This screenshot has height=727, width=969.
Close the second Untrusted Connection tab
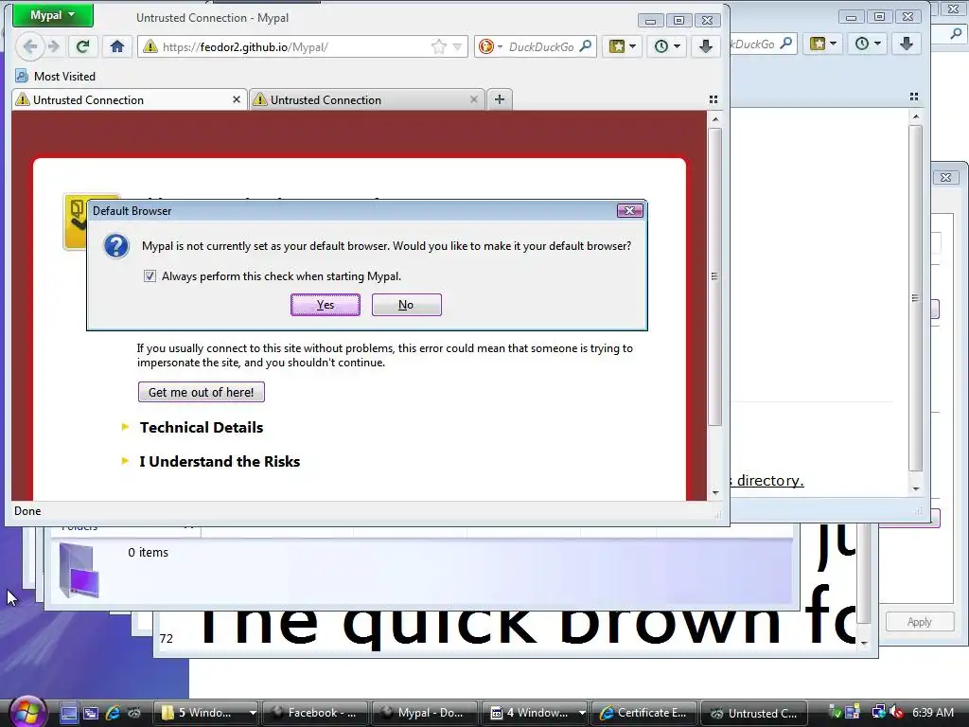point(473,99)
